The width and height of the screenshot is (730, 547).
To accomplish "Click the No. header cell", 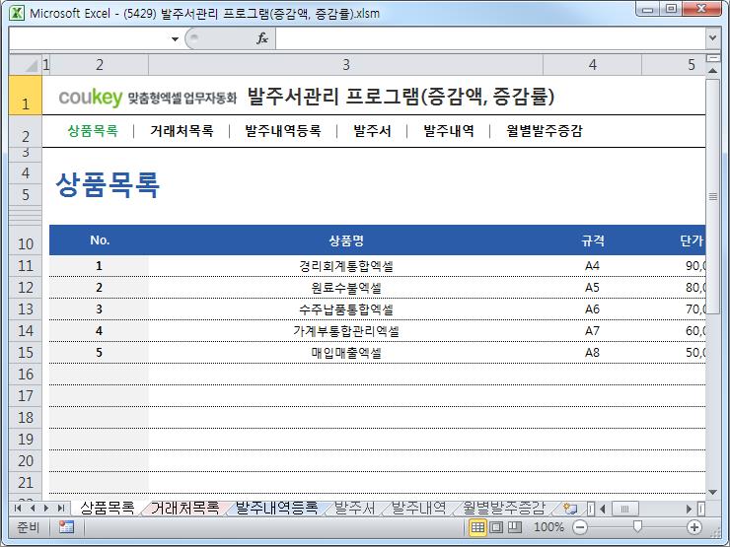I will (100, 240).
